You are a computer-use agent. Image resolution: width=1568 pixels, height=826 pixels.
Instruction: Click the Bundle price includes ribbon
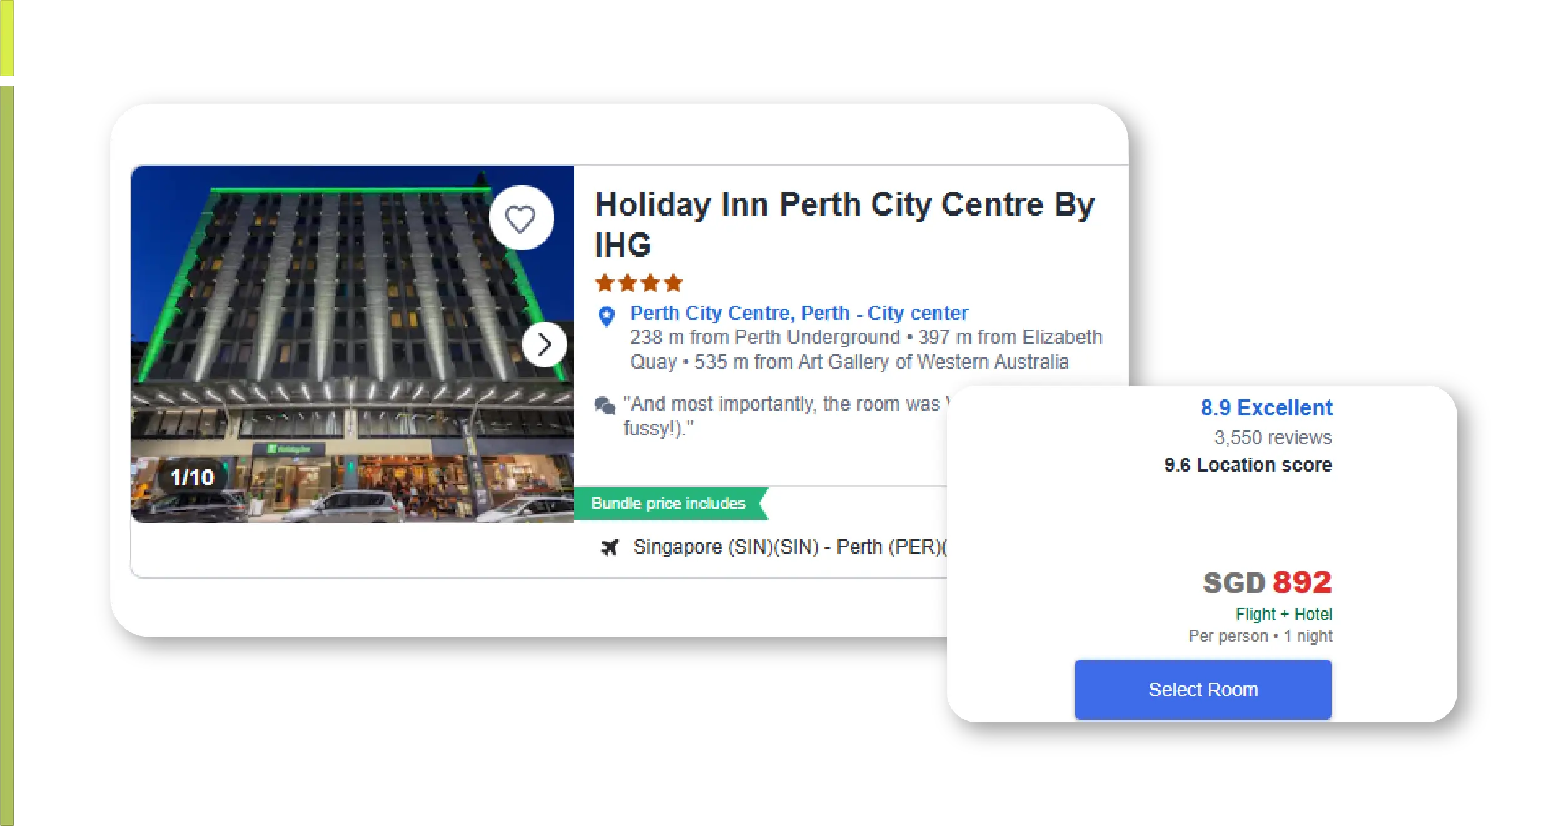[670, 504]
